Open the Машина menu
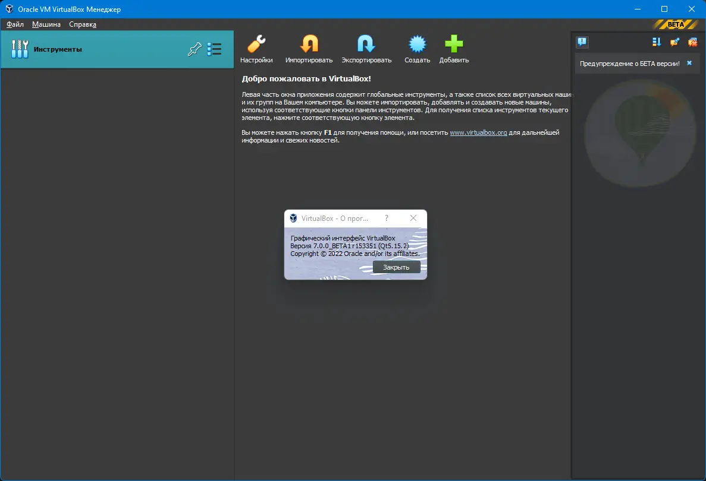This screenshot has width=706, height=481. pos(46,24)
